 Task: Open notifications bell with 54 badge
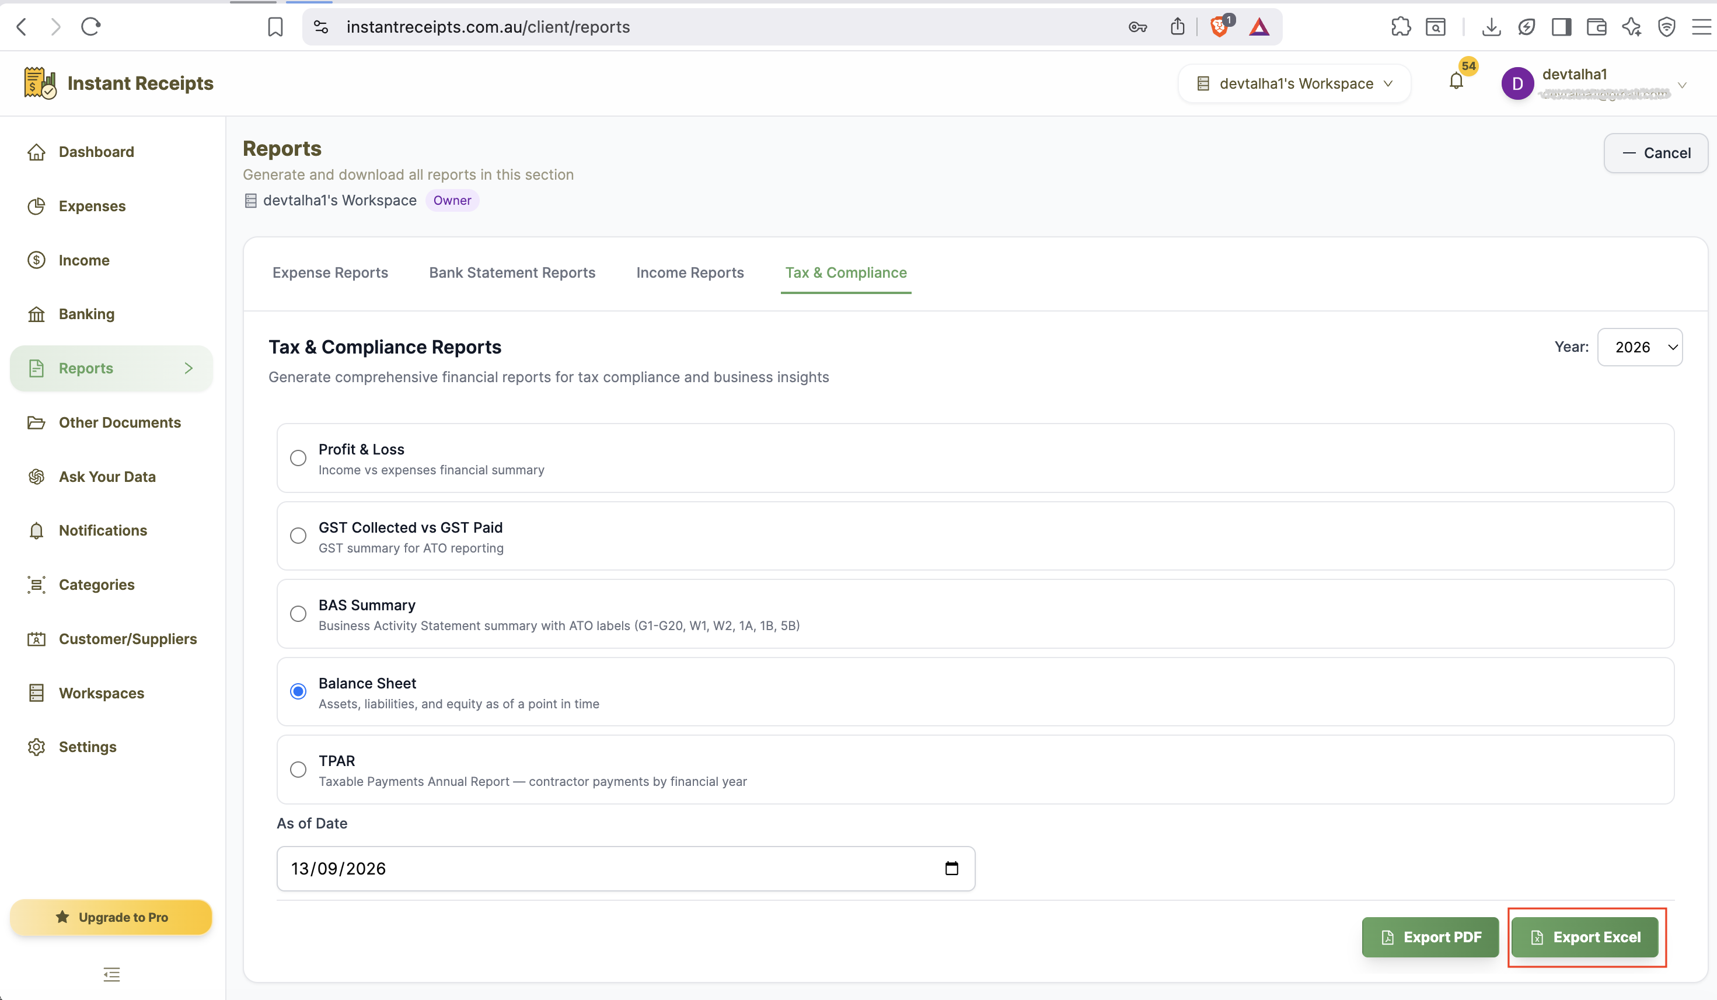(x=1456, y=81)
